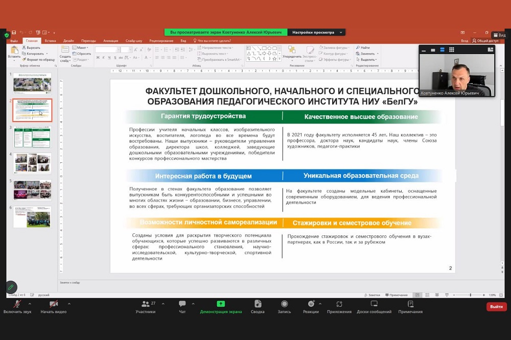Image resolution: width=511 pixels, height=340 pixels.
Task: Open Доски сообщений whiteboards
Action: tap(374, 307)
